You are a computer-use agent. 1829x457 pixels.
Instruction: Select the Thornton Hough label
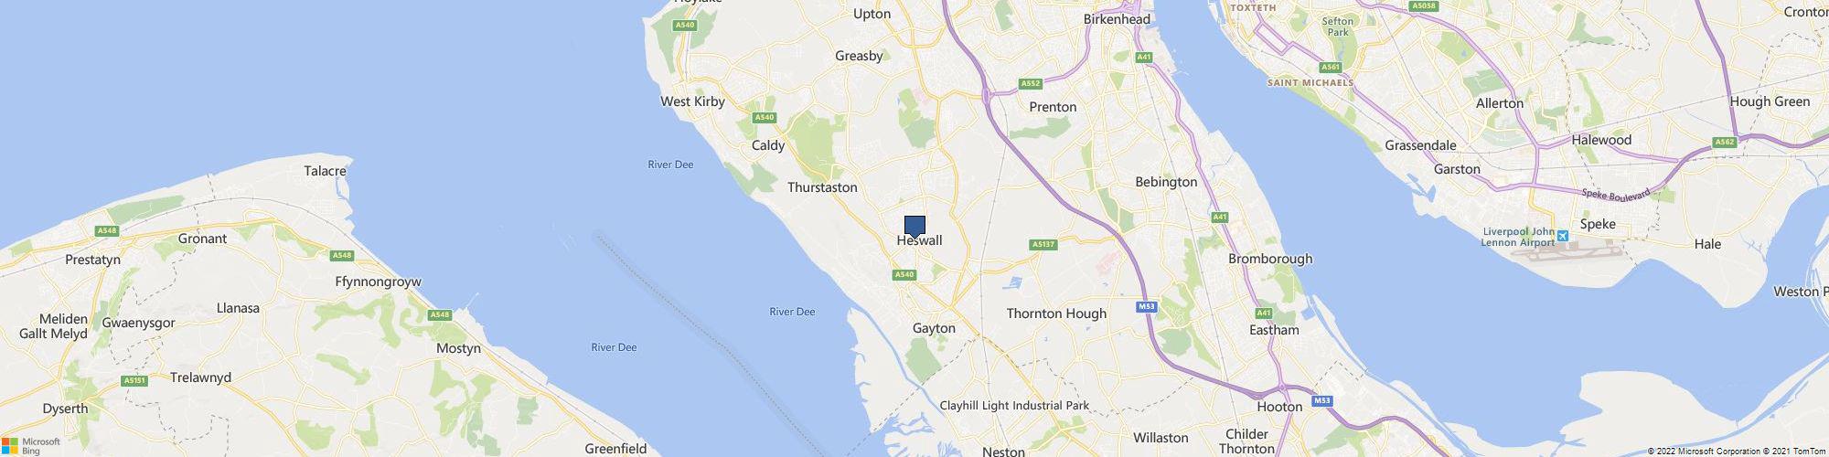[x=1056, y=314]
